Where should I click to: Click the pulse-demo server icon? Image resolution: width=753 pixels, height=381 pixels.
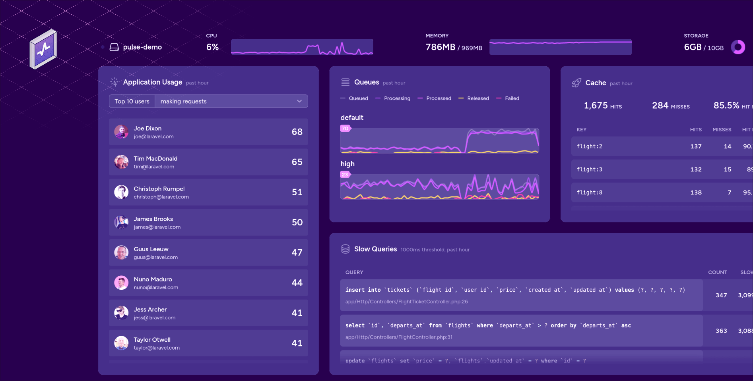tap(114, 47)
